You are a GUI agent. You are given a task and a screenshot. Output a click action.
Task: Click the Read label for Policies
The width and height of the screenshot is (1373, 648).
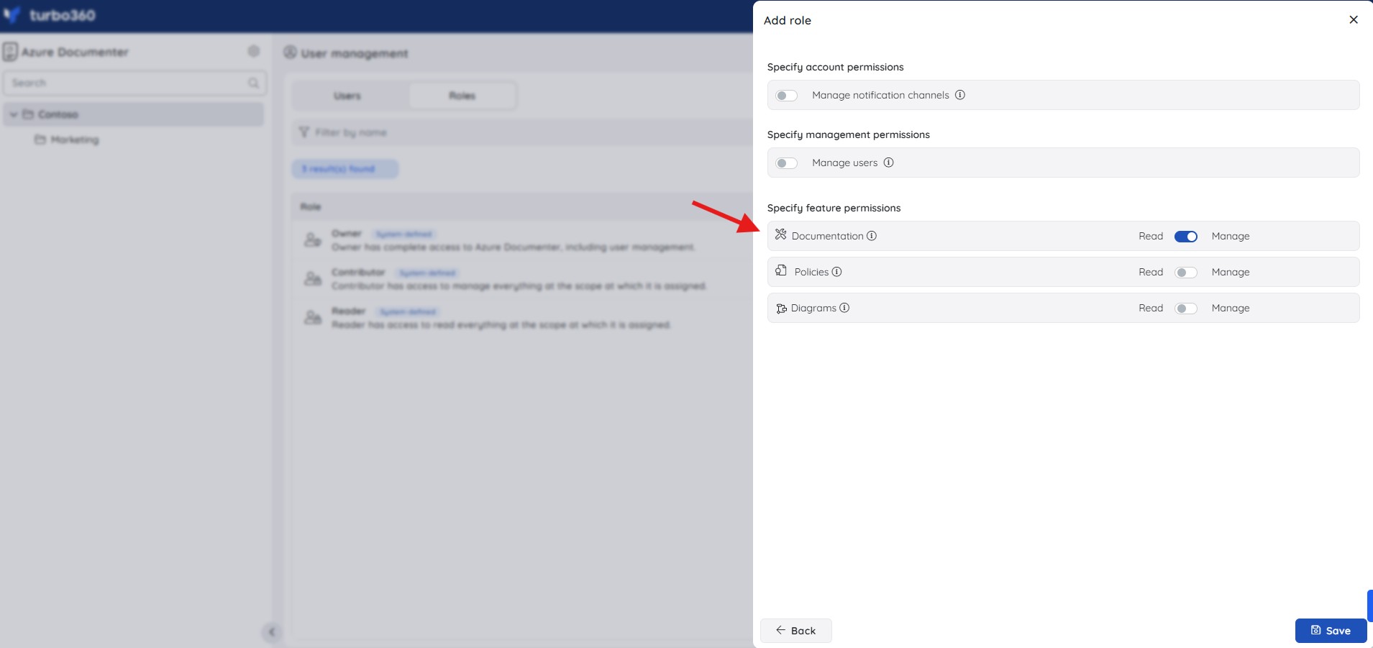(x=1151, y=272)
